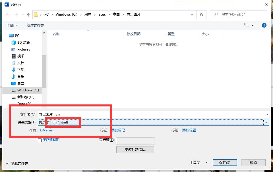Click the 保存(S) button
Image resolution: width=273 pixels, height=172 pixels.
(225, 162)
